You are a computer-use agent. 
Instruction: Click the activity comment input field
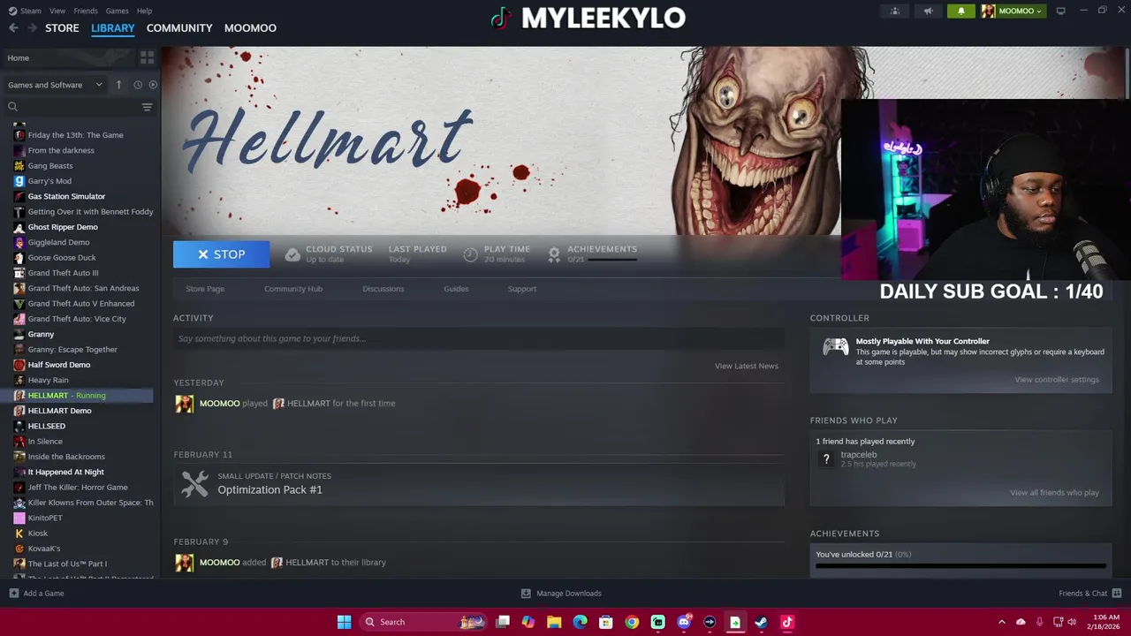pyautogui.click(x=479, y=338)
